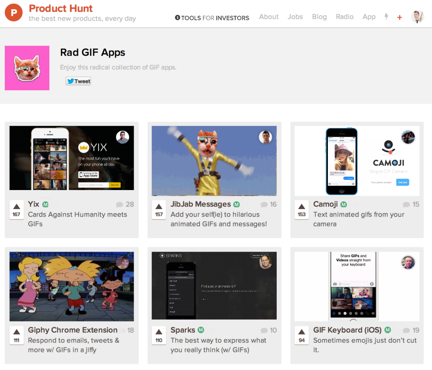Click the hunter avatar on Camoji card
Viewport: 432px width, 370px height.
coord(408,137)
